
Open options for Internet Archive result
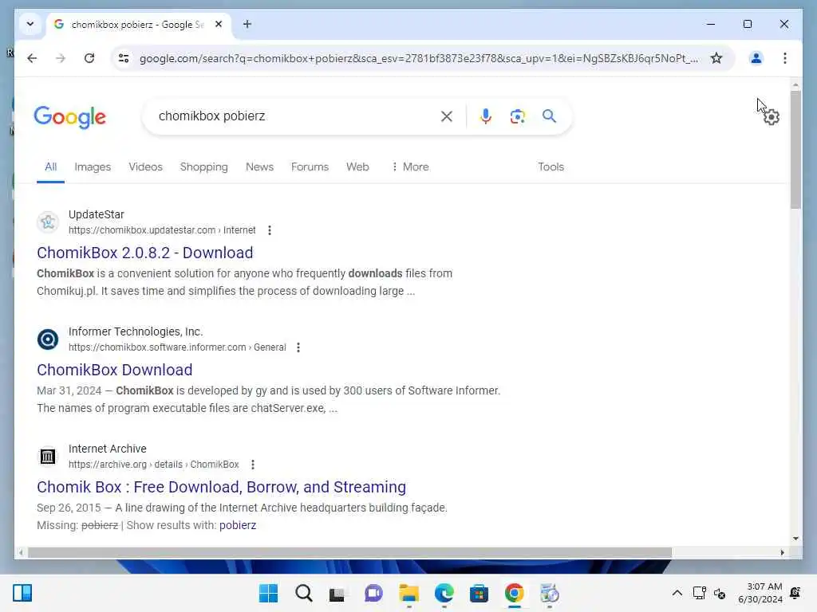253,465
